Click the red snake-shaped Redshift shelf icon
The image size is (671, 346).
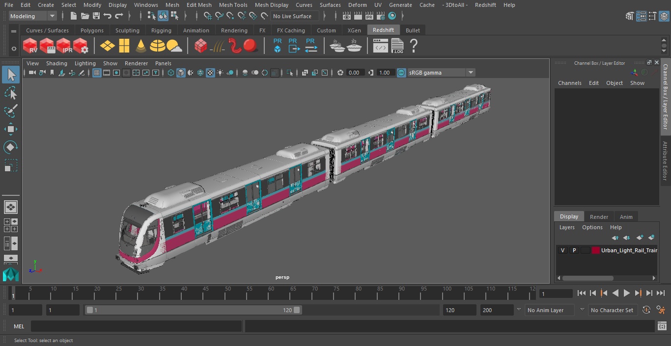[x=235, y=46]
